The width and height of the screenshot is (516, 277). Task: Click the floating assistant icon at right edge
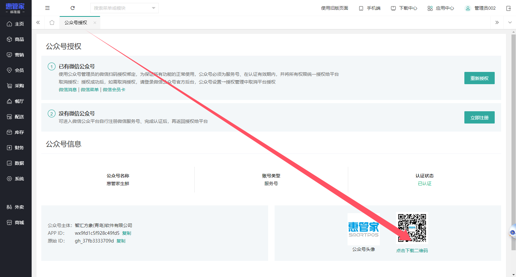[x=512, y=232]
